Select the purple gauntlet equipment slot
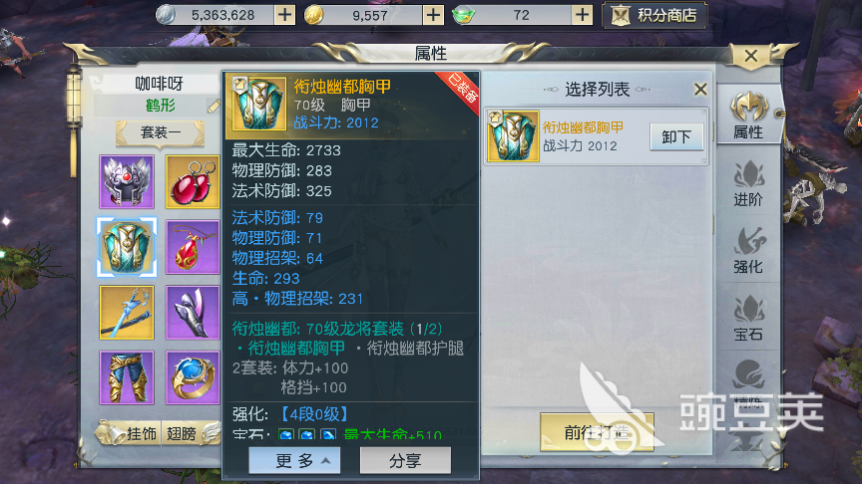862x484 pixels. 193,313
